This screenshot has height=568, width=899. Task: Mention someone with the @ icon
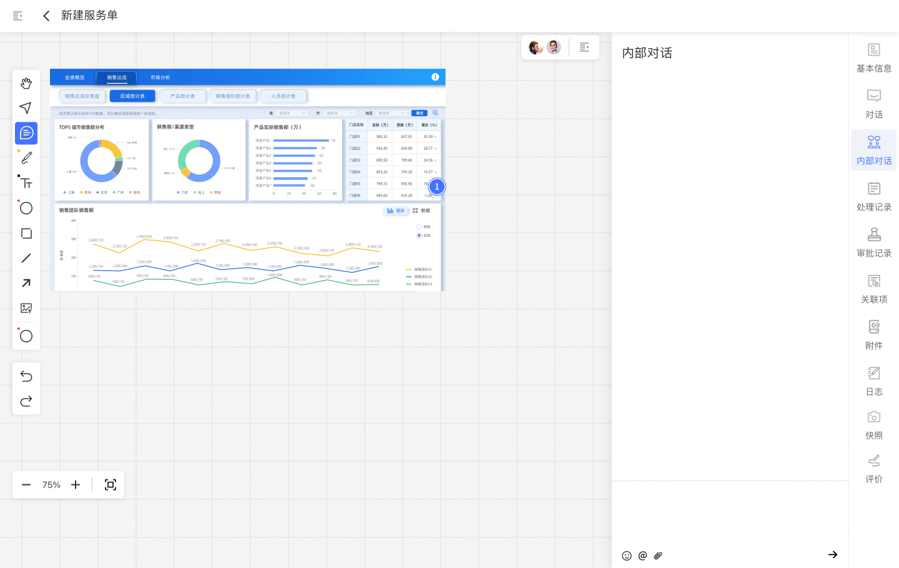coord(642,556)
